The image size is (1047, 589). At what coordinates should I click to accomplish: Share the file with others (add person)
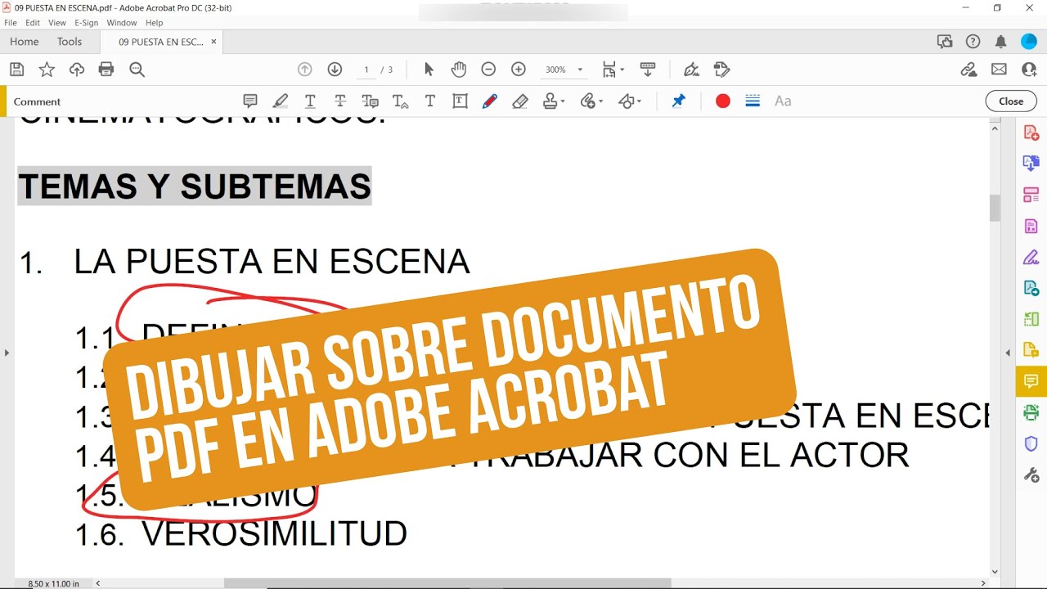(1029, 70)
